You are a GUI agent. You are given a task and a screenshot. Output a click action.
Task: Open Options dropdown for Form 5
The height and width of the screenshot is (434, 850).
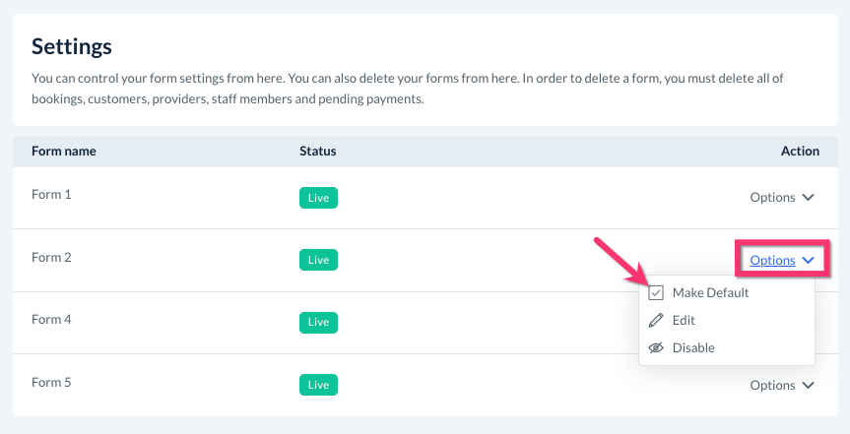coord(773,386)
